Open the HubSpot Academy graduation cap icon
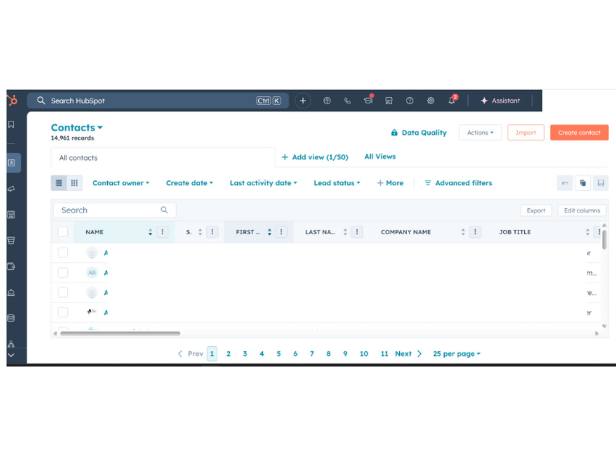This screenshot has height=462, width=616. (368, 100)
